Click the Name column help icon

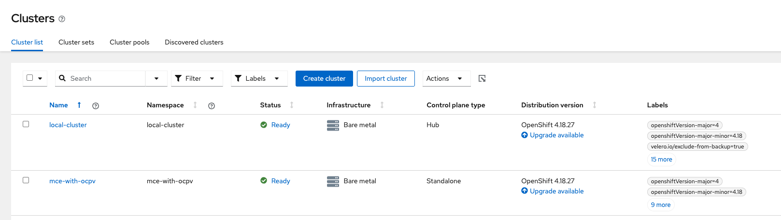(96, 106)
